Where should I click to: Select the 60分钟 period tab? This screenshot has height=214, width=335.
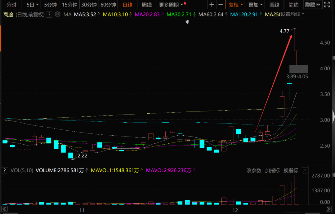(x=108, y=5)
